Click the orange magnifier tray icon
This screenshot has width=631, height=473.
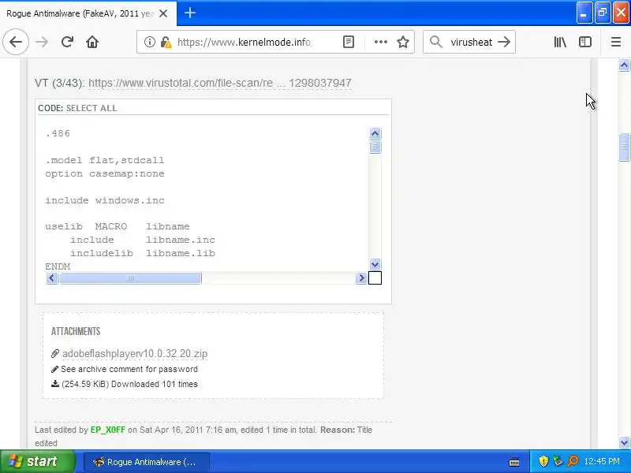573,461
